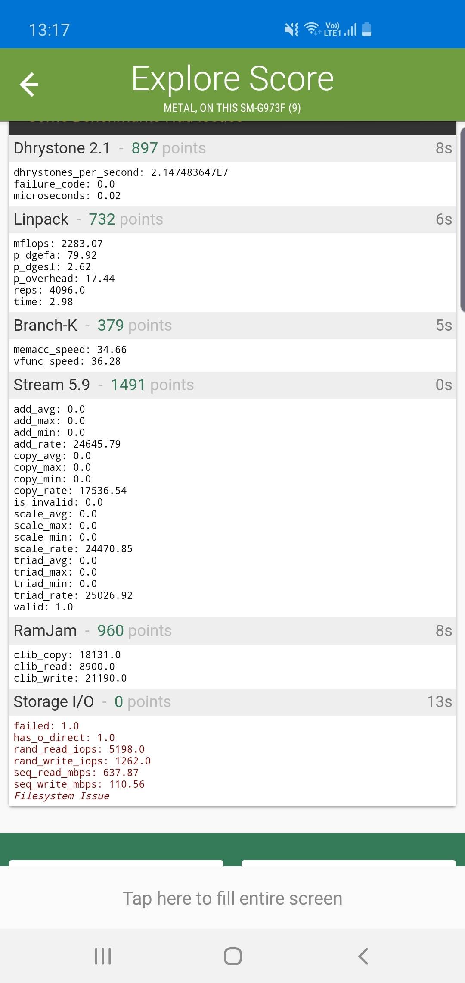Select the Storage I/O 0 points header
465x983 pixels.
pyautogui.click(x=232, y=702)
